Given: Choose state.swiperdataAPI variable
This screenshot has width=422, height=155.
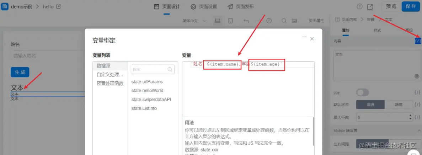Looking at the screenshot, I should pyautogui.click(x=151, y=99).
